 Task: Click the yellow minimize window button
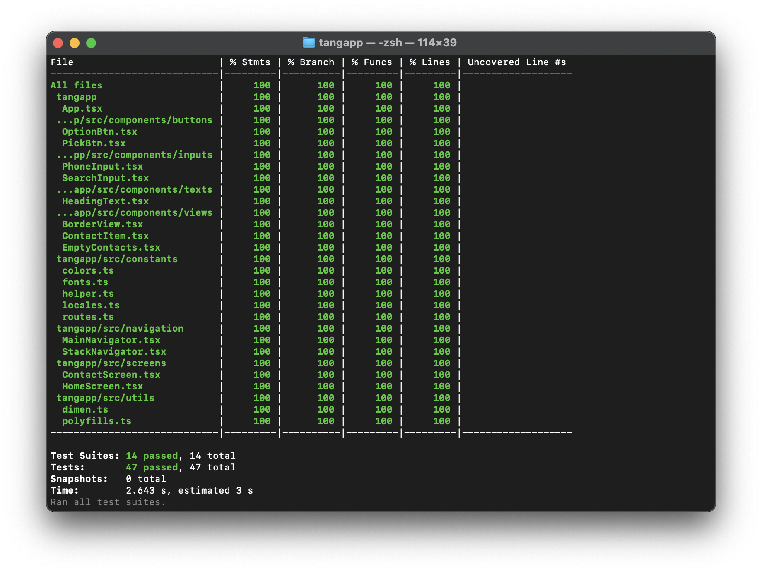[75, 43]
